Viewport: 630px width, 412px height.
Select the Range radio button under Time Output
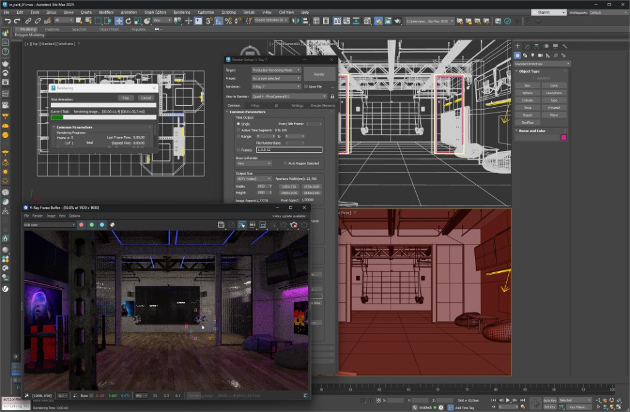click(238, 137)
